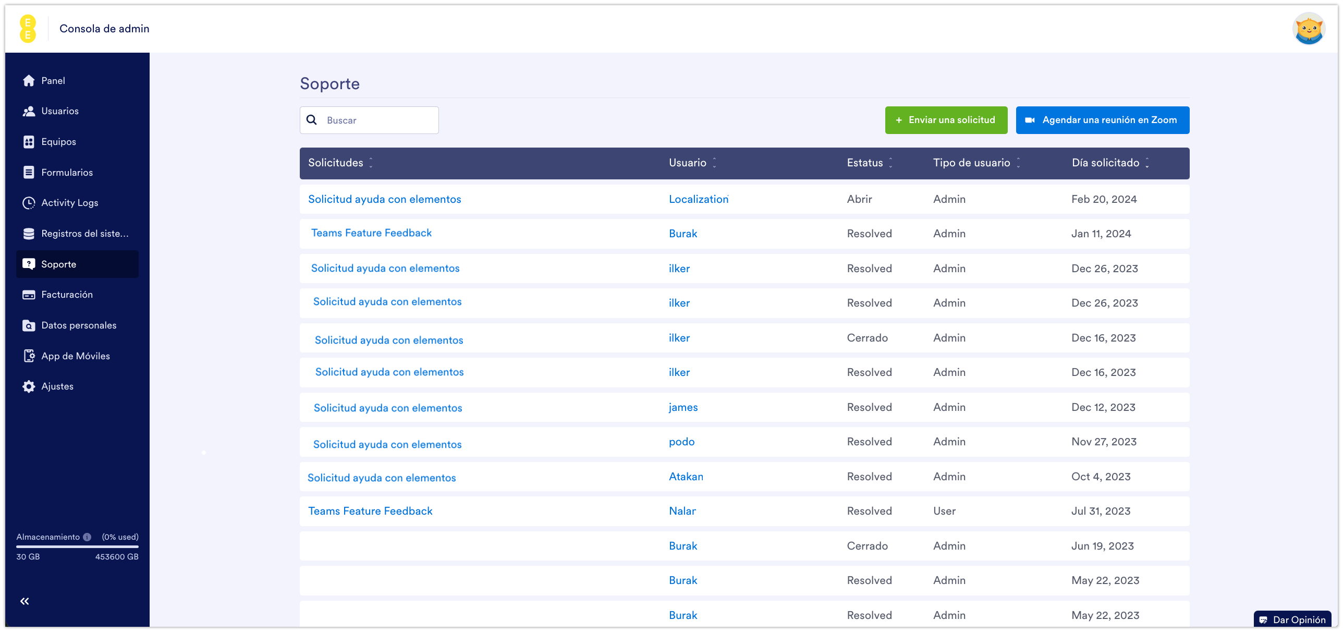Open the user avatar in the header
1343x632 pixels.
coord(1309,29)
